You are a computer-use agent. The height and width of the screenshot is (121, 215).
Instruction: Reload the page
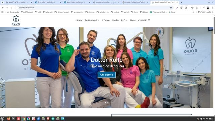(x=11, y=8)
